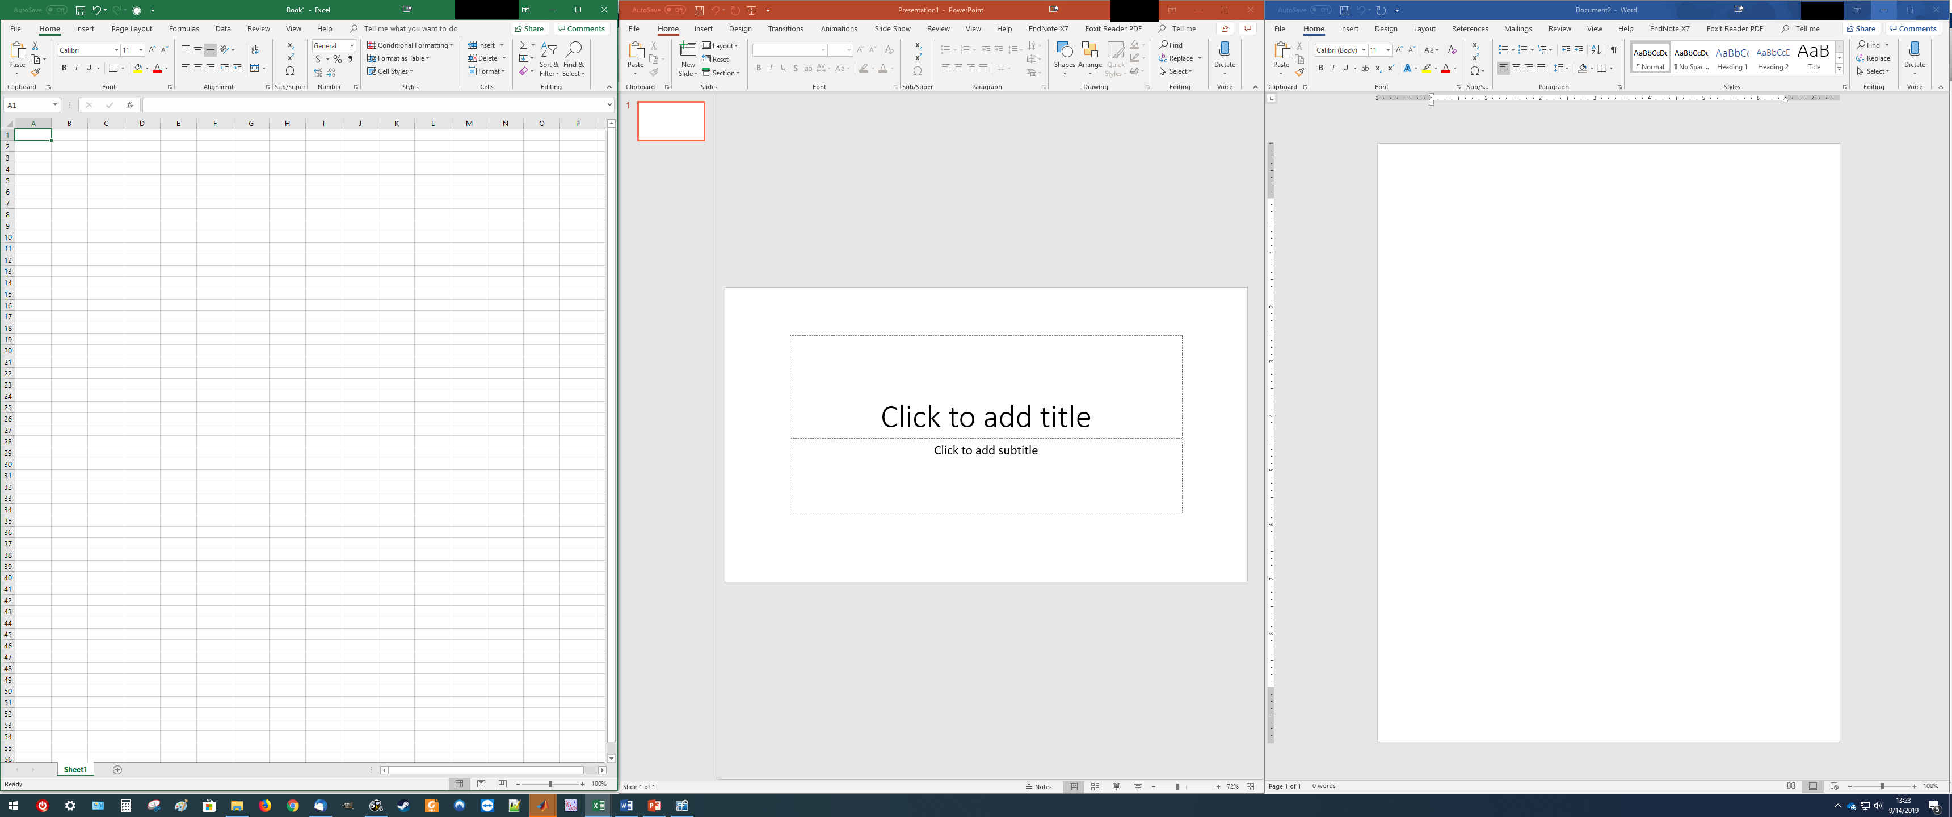The width and height of the screenshot is (1952, 817).
Task: Toggle AutoSave switch in PowerPoint
Action: [675, 10]
